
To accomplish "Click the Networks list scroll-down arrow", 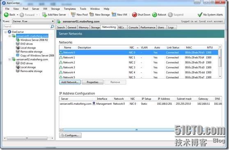I will coord(220,76).
